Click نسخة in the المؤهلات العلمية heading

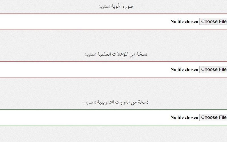142,54
